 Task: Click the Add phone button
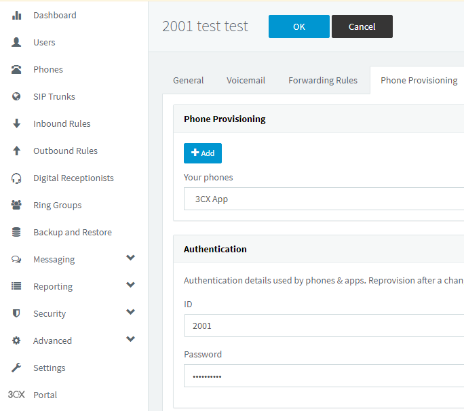coord(203,153)
